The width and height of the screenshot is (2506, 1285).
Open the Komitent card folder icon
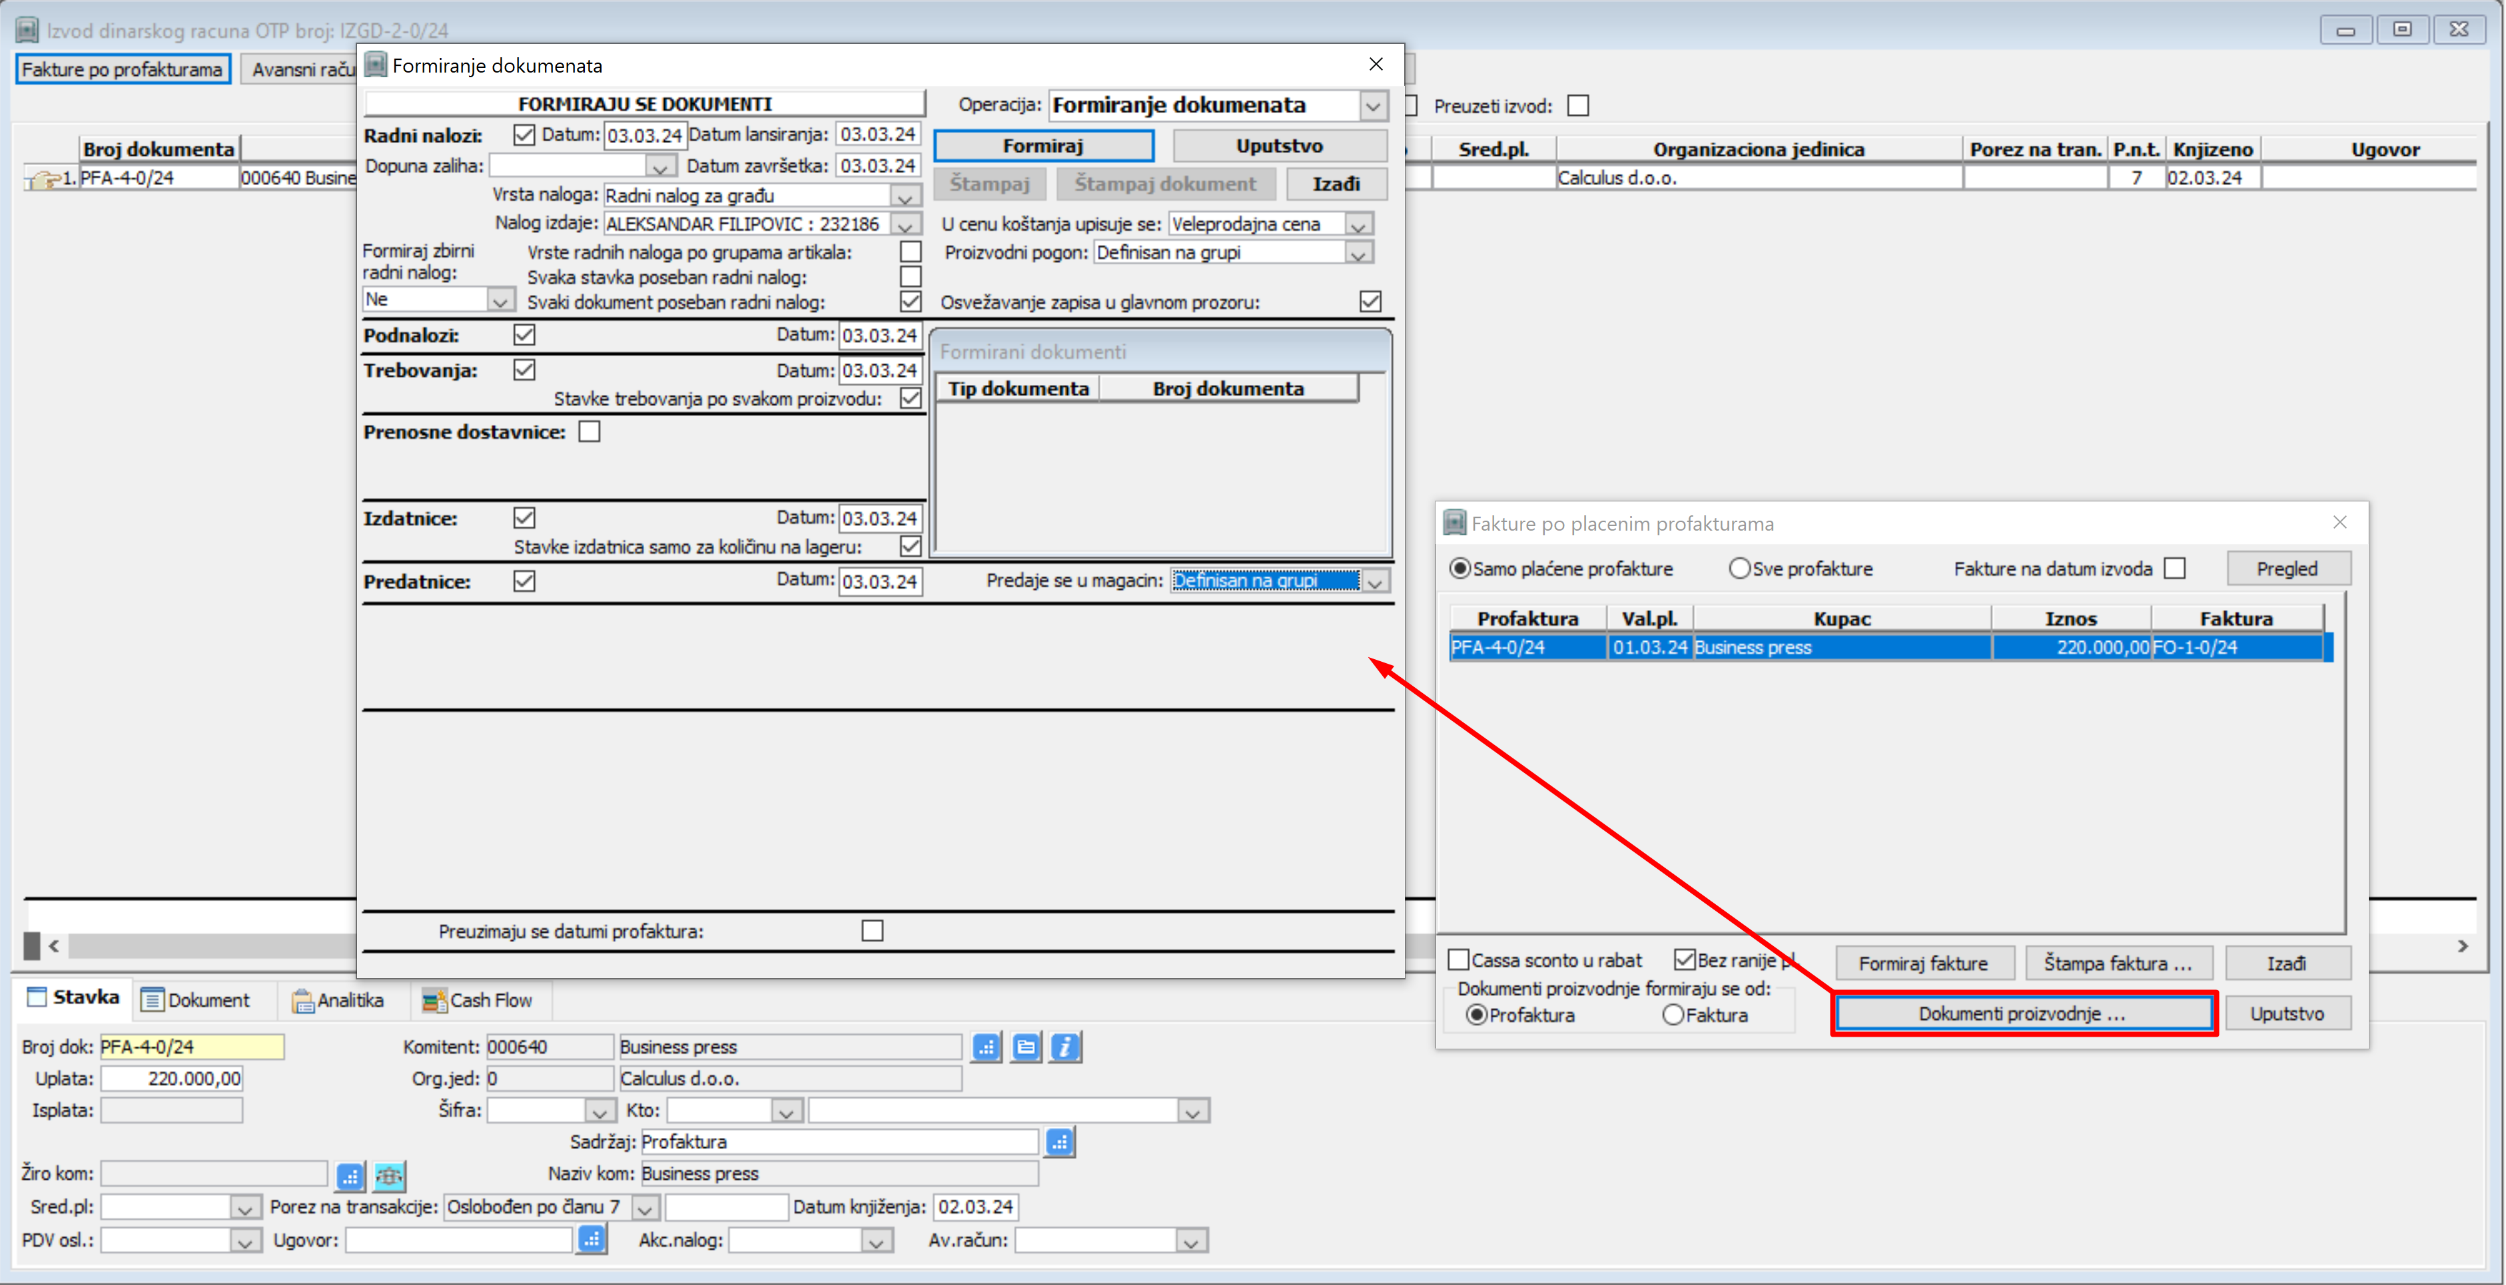(1025, 1047)
